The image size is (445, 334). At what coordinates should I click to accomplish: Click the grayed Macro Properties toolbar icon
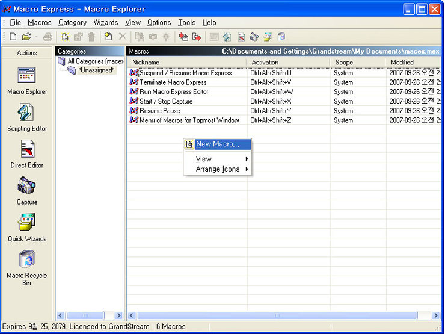pos(78,37)
